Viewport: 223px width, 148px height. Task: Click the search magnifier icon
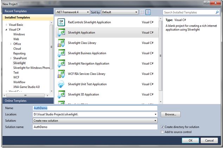[x=217, y=12]
